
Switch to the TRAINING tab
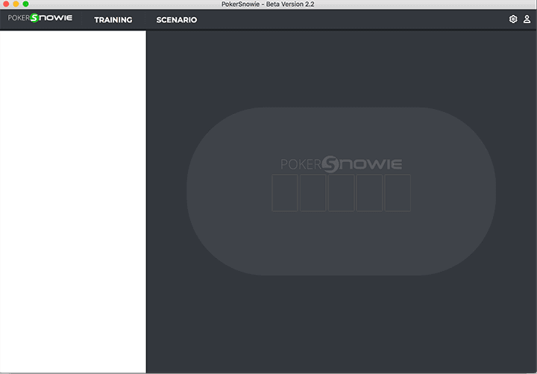pos(113,20)
